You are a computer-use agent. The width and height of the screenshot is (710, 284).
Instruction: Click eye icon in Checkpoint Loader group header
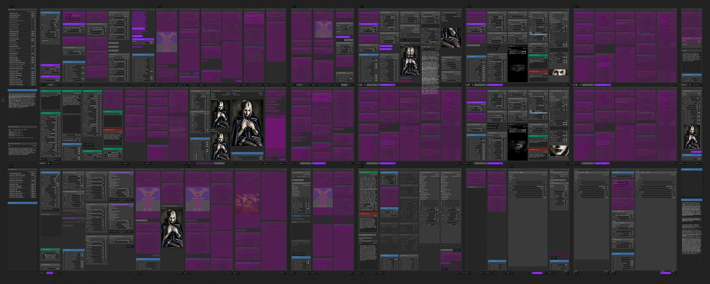129,10
